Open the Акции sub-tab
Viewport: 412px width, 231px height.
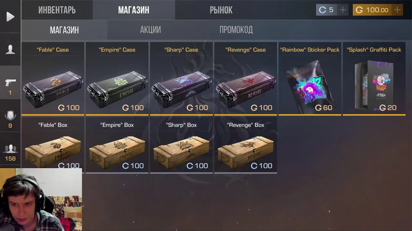pos(150,30)
